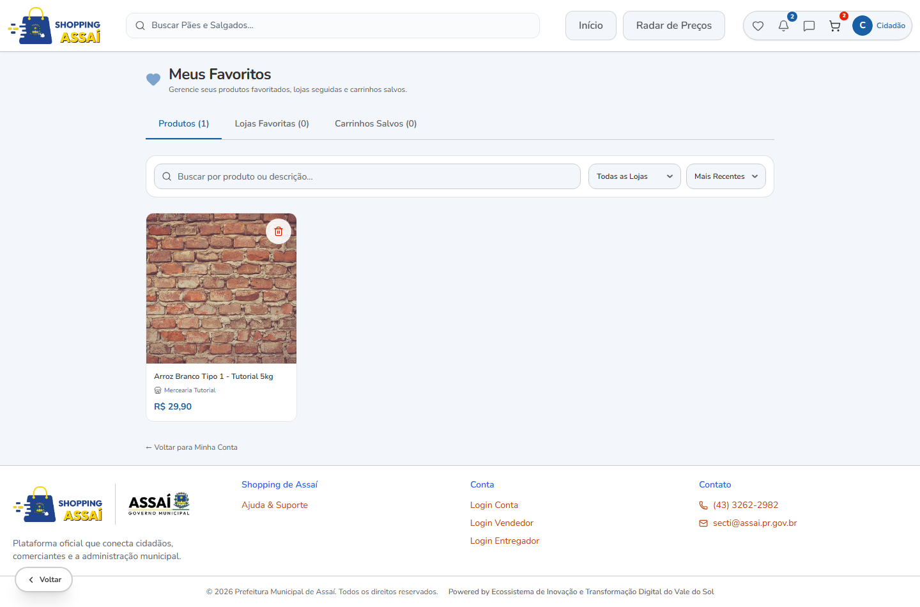This screenshot has height=607, width=920.
Task: Switch to Lojas Favoritas tab
Action: click(x=272, y=124)
